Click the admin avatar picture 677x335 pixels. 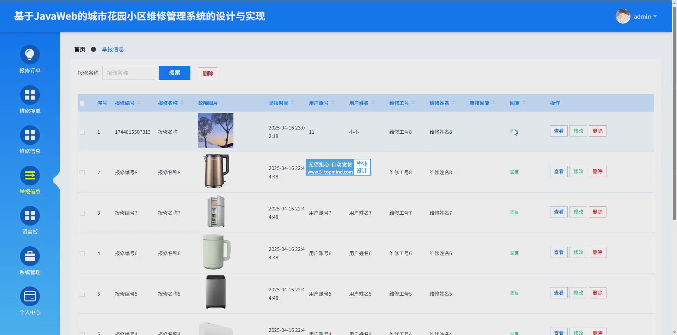[x=623, y=17]
